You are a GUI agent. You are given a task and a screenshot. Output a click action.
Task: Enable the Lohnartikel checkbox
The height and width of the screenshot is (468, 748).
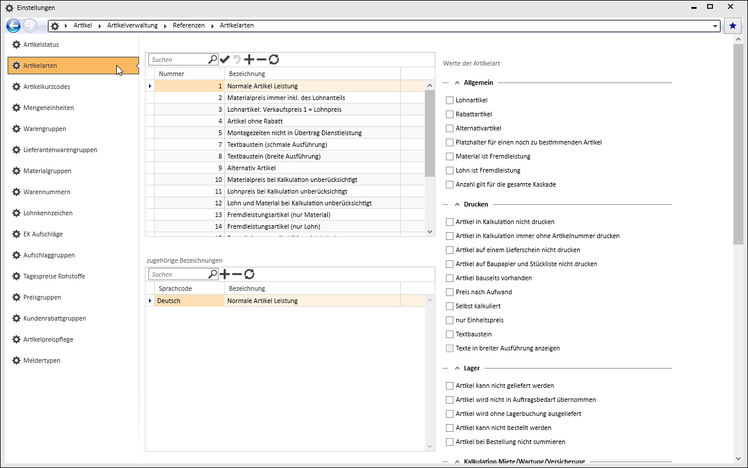449,100
